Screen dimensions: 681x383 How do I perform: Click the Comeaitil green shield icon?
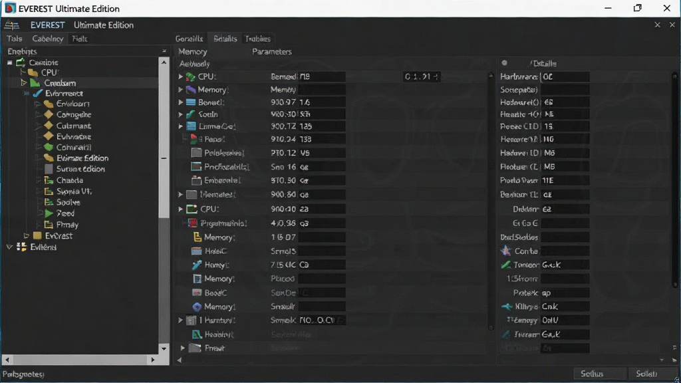pyautogui.click(x=49, y=147)
